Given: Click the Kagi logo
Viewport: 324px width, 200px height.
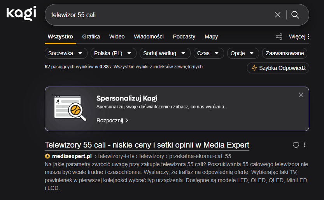Looking at the screenshot, I should click(x=21, y=14).
